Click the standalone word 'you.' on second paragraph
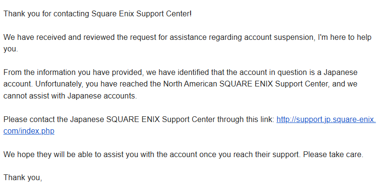The height and width of the screenshot is (184, 382). pyautogui.click(x=11, y=49)
